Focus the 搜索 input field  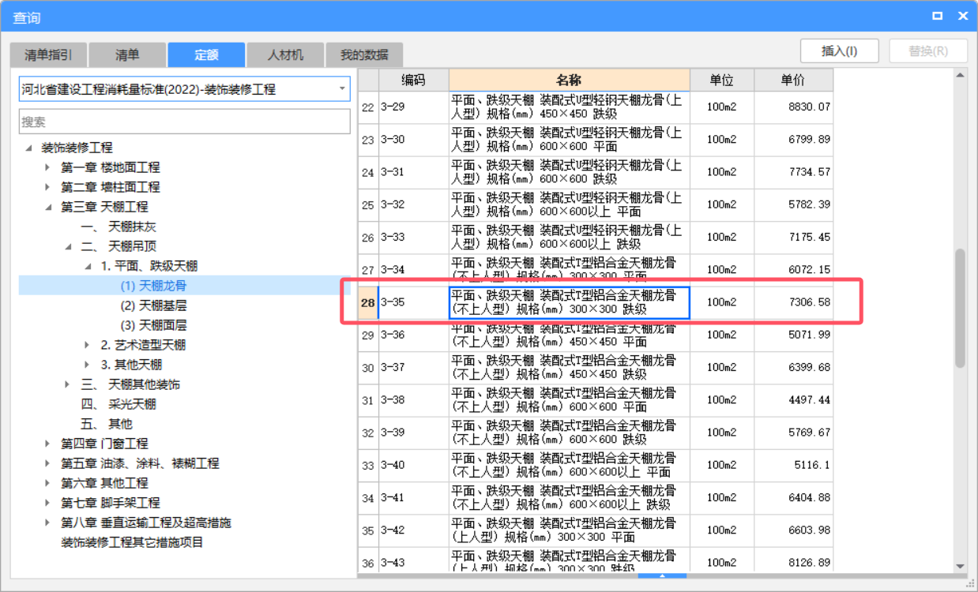184,122
